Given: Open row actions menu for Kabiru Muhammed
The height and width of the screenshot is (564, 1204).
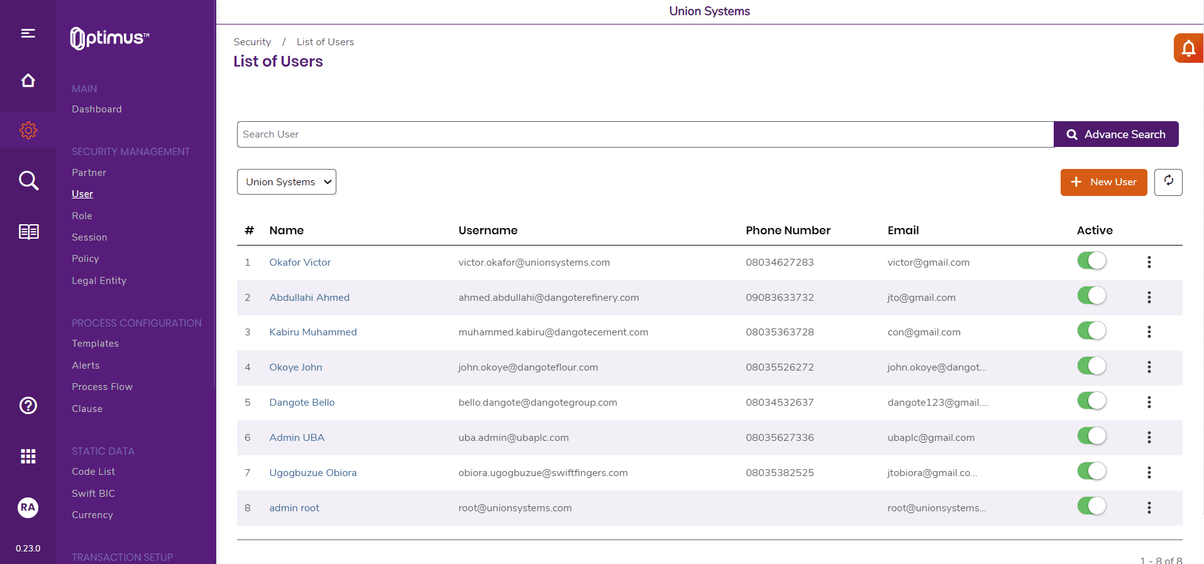Looking at the screenshot, I should click(1149, 332).
